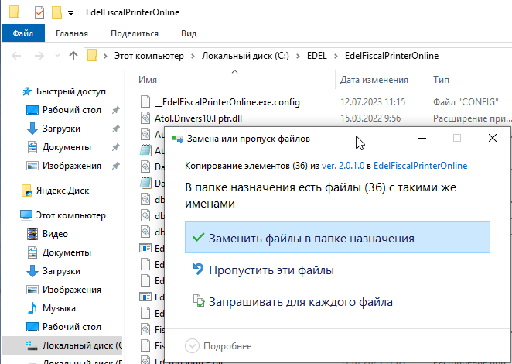Expand chevron after Локальный диск (C:) breadcrumb
The width and height of the screenshot is (512, 364).
(x=298, y=56)
